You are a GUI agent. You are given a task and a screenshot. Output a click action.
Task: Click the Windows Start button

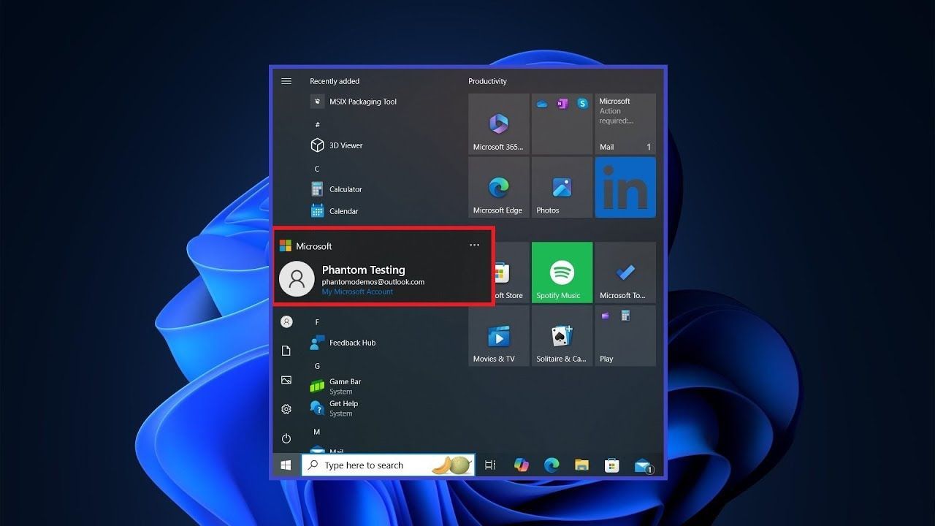[286, 465]
